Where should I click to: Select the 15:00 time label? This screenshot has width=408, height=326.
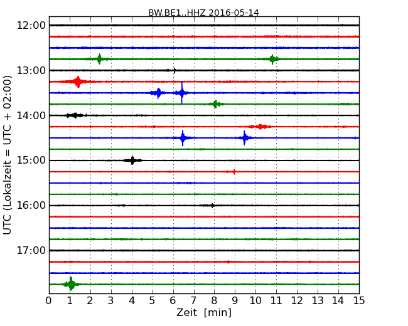coord(31,160)
